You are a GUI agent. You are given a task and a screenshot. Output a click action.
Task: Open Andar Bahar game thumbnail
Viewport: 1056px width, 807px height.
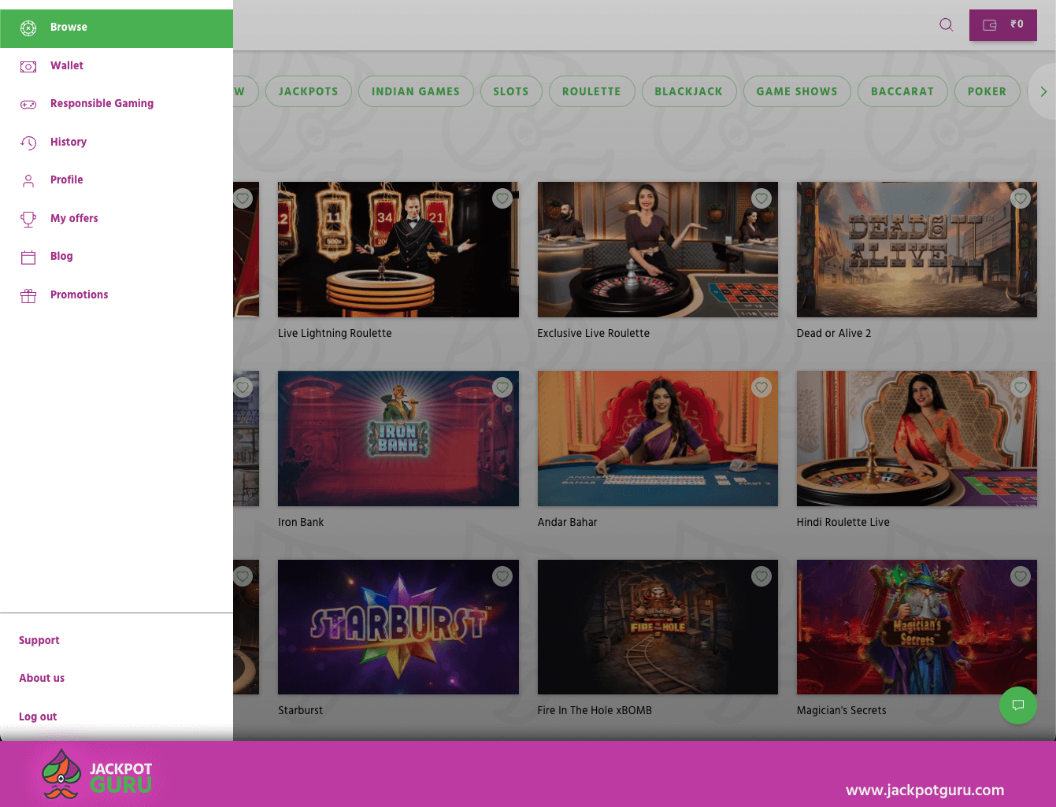(658, 439)
